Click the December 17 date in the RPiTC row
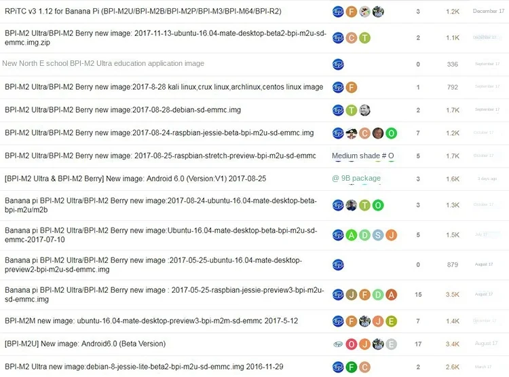This screenshot has height=377, width=509. click(x=488, y=11)
